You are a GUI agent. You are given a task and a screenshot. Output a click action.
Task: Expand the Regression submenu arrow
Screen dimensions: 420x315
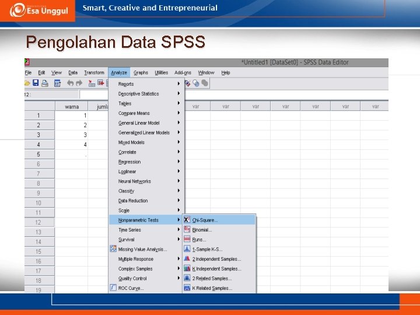[x=178, y=162]
